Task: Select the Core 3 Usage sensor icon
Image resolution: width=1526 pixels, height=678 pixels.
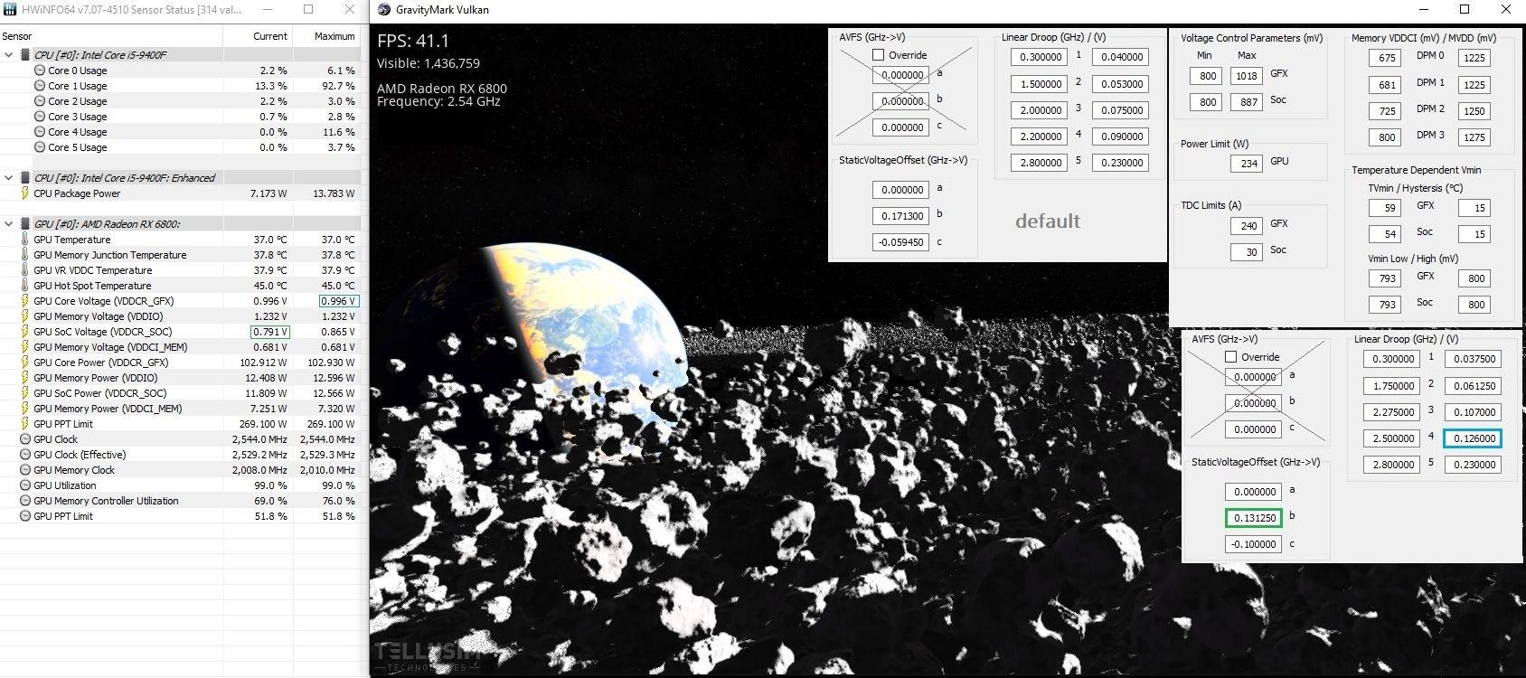Action: click(x=40, y=117)
